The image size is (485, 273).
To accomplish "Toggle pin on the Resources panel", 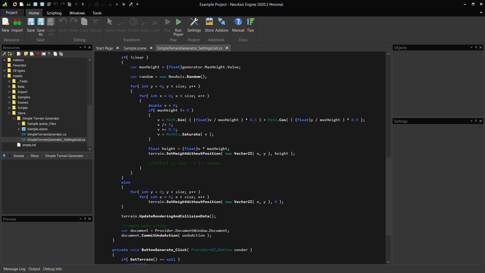I will pyautogui.click(x=85, y=48).
